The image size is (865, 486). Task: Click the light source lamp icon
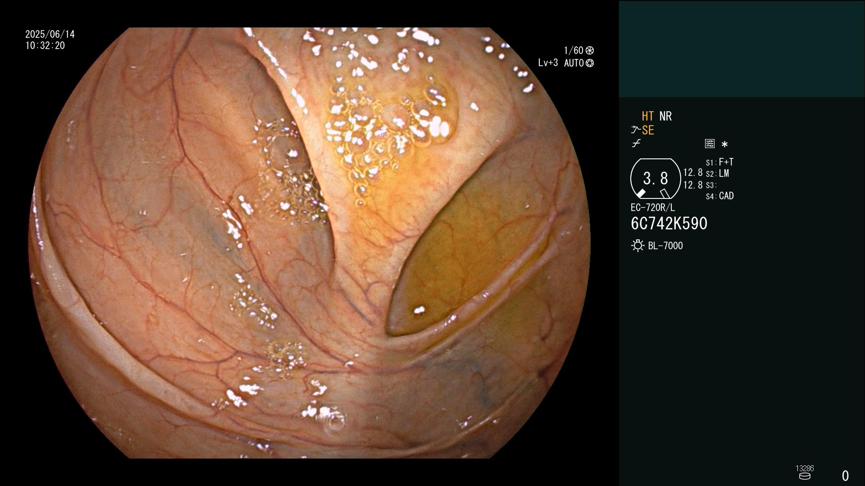coord(637,246)
